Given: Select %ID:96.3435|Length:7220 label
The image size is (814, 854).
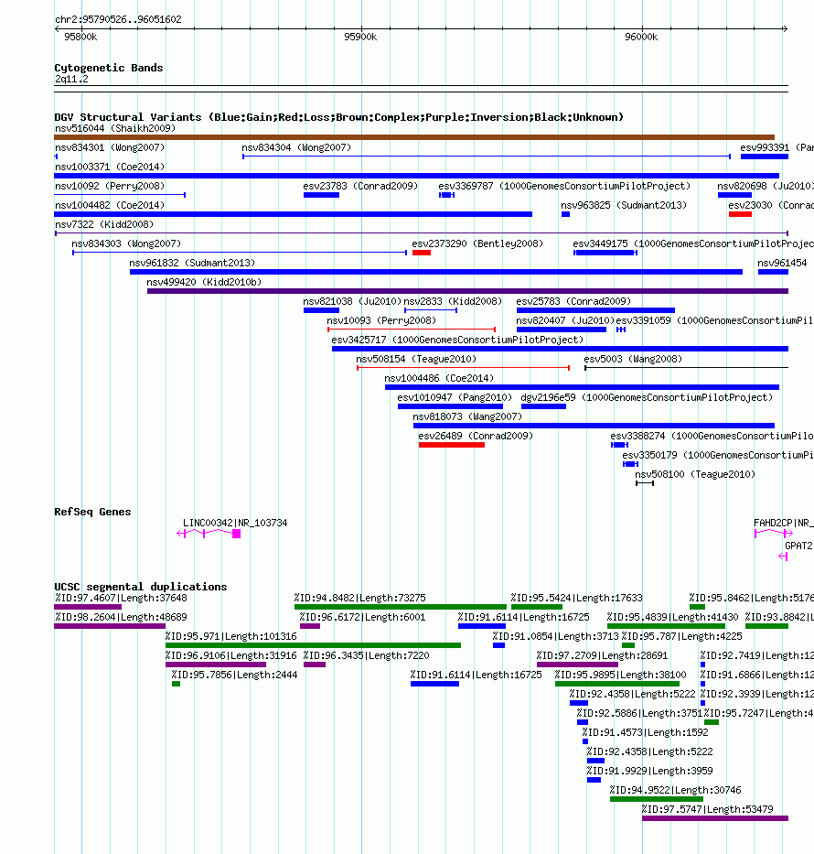Looking at the screenshot, I should click(366, 655).
